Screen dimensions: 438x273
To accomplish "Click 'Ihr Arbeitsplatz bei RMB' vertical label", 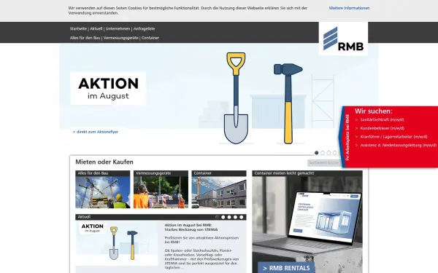I will [347, 138].
